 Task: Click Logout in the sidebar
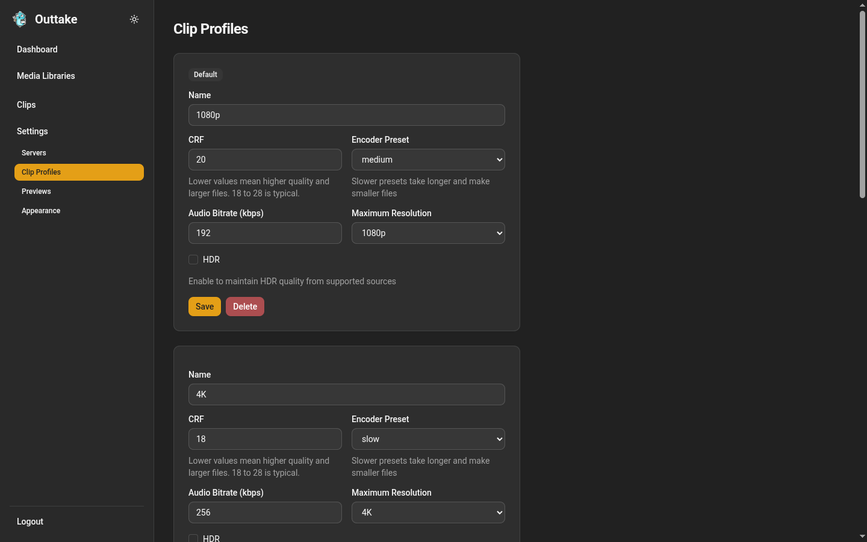[30, 522]
